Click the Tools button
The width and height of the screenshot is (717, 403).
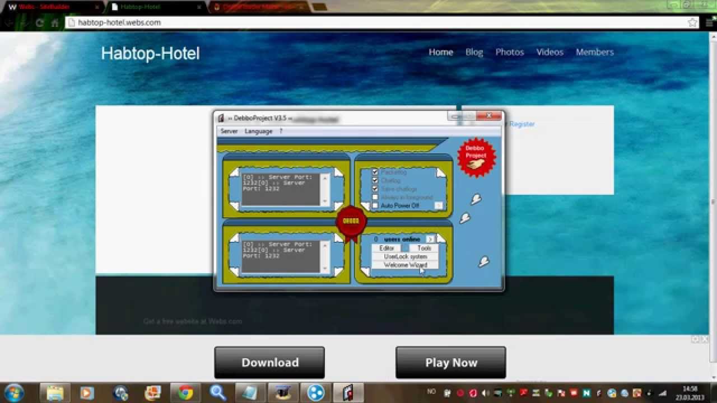(x=424, y=248)
